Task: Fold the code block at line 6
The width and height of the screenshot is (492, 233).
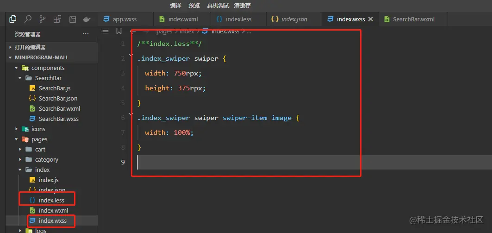Action: click(131, 114)
